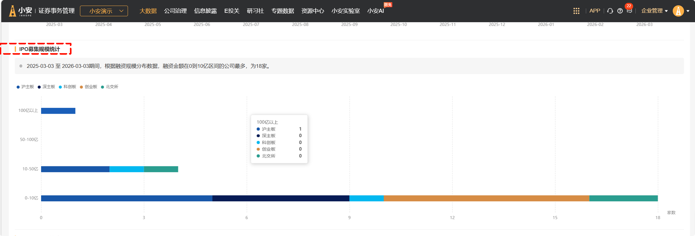
Task: Toggle 深主板 series in chart legend
Action: click(46, 87)
